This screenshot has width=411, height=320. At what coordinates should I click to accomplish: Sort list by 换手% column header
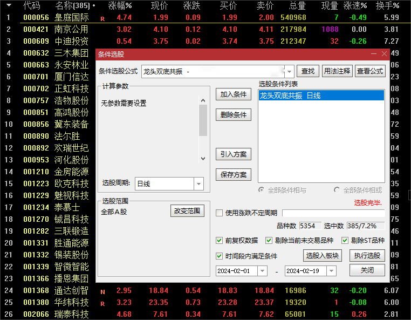387,5
